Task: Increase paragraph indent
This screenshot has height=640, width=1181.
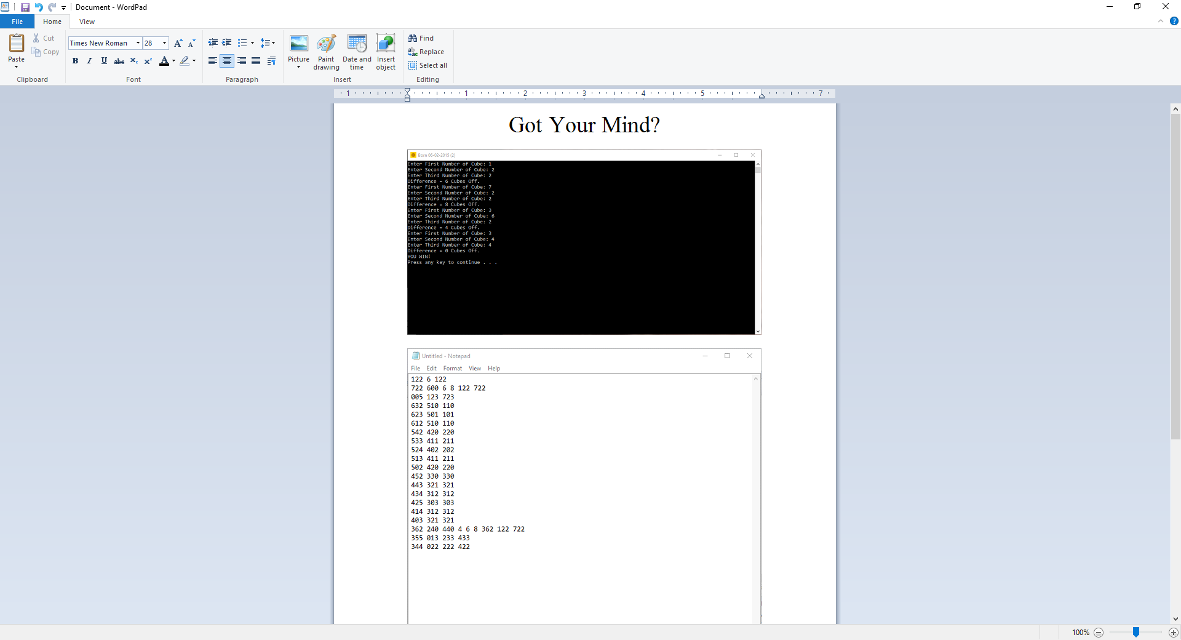Action: 227,43
